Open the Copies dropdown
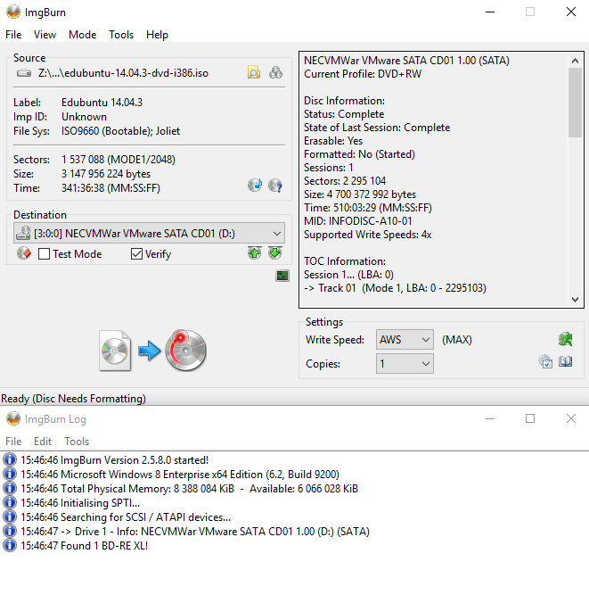589x595 pixels. (405, 364)
